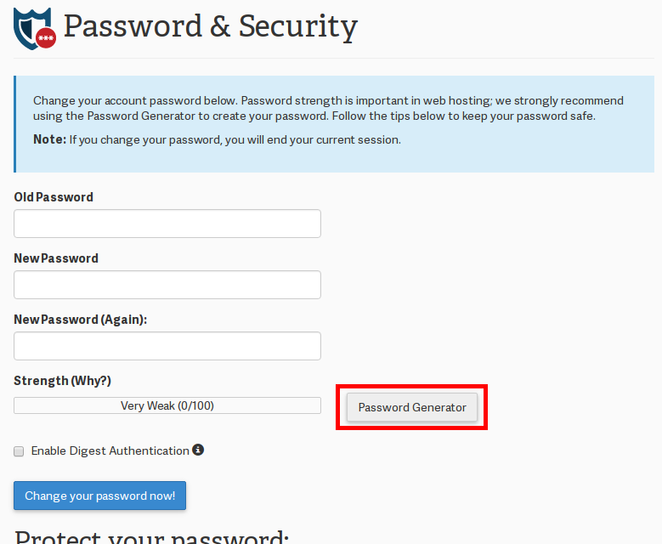Click the "Old Password" field label
This screenshot has width=662, height=544.
click(54, 197)
